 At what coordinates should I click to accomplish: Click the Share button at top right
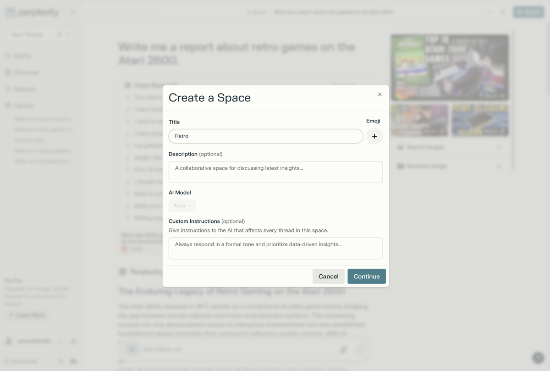[528, 12]
